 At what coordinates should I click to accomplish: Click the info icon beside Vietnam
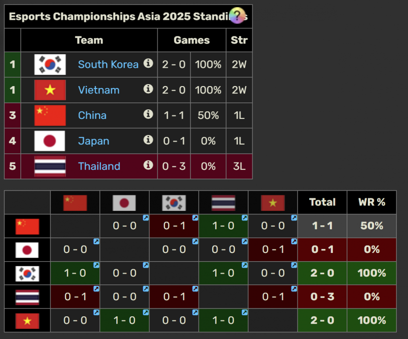tap(148, 89)
